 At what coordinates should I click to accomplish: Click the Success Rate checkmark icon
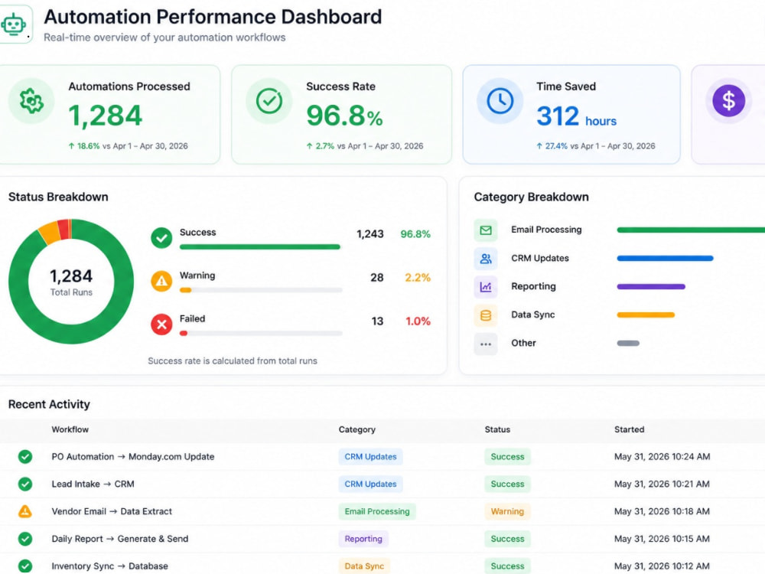(x=269, y=101)
